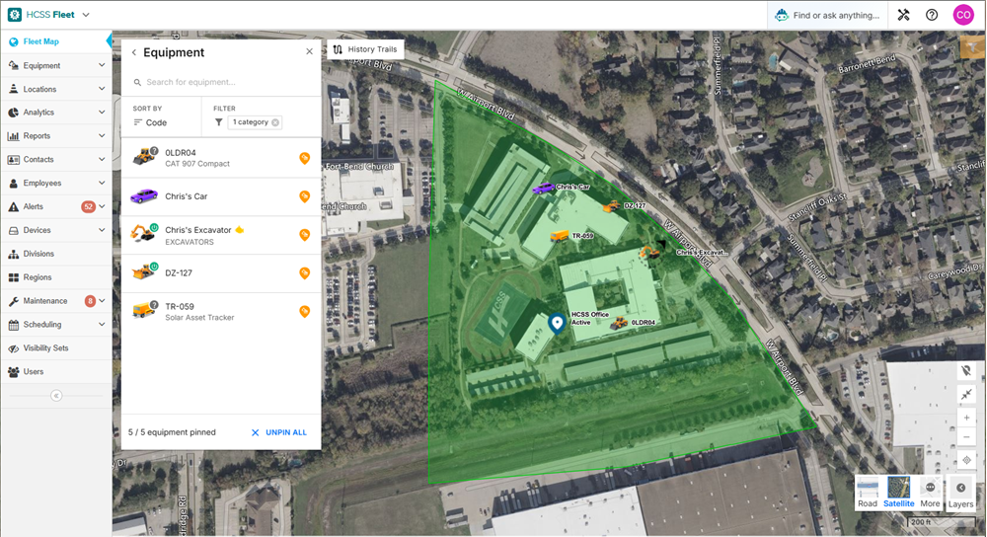Open the CO user profile avatar

(963, 15)
